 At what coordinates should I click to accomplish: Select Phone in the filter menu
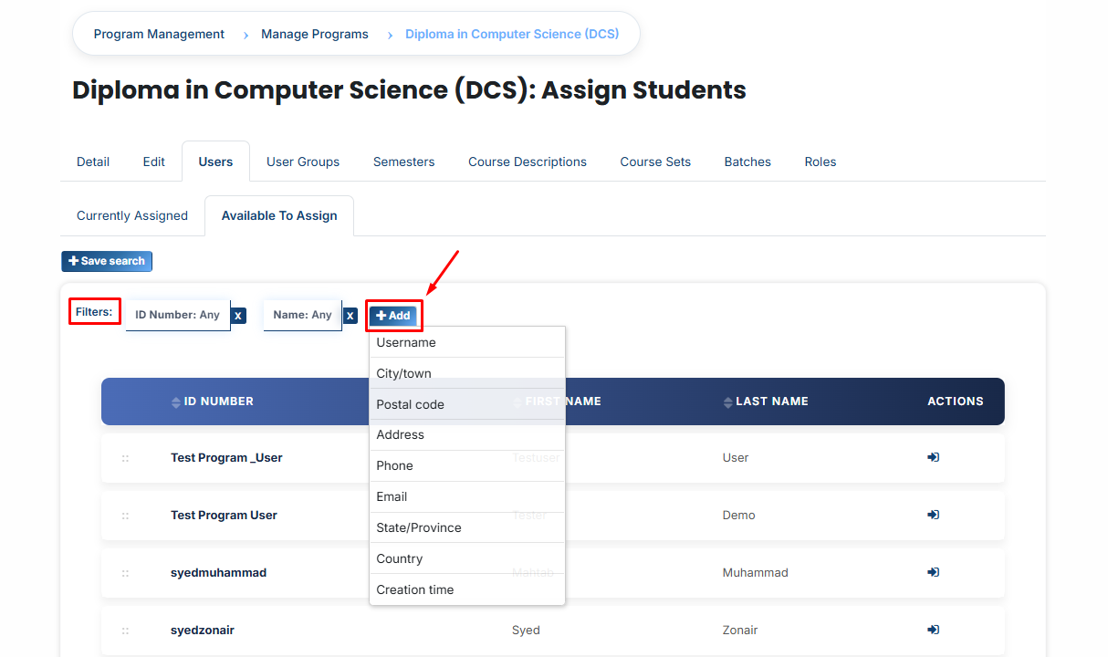(467, 465)
